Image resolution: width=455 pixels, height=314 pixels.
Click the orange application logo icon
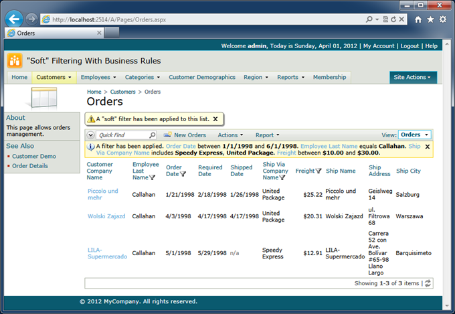coord(15,61)
